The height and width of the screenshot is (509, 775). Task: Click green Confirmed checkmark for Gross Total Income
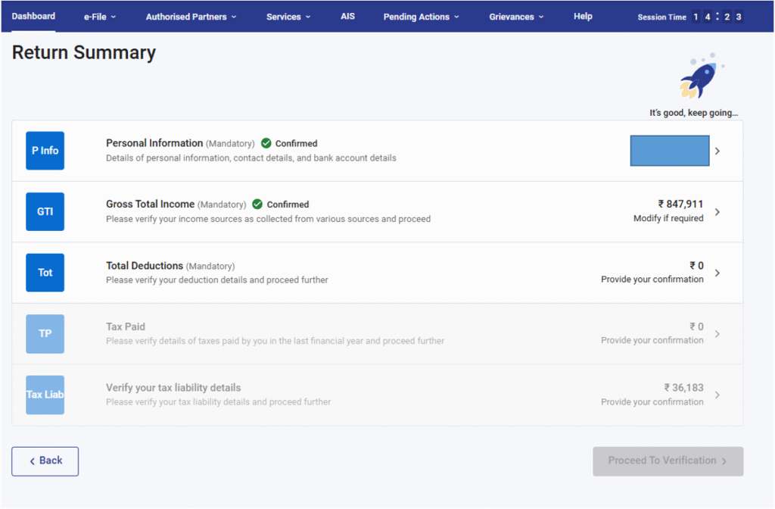pyautogui.click(x=257, y=205)
